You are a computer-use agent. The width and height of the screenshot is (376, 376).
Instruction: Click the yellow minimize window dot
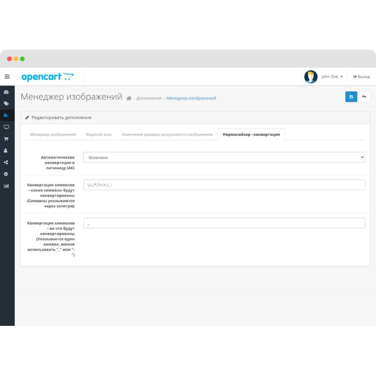click(16, 59)
